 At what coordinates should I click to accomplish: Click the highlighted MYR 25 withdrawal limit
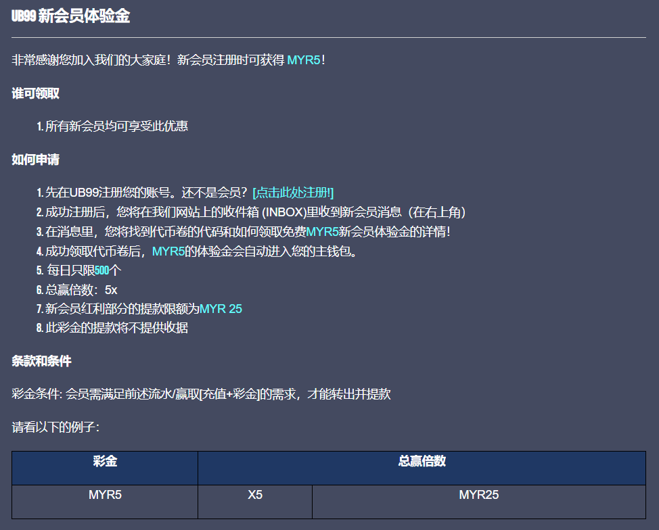coord(221,309)
